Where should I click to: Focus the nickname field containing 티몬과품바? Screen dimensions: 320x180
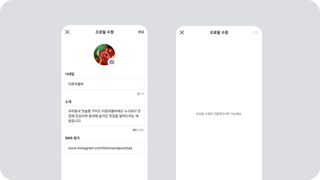point(104,84)
